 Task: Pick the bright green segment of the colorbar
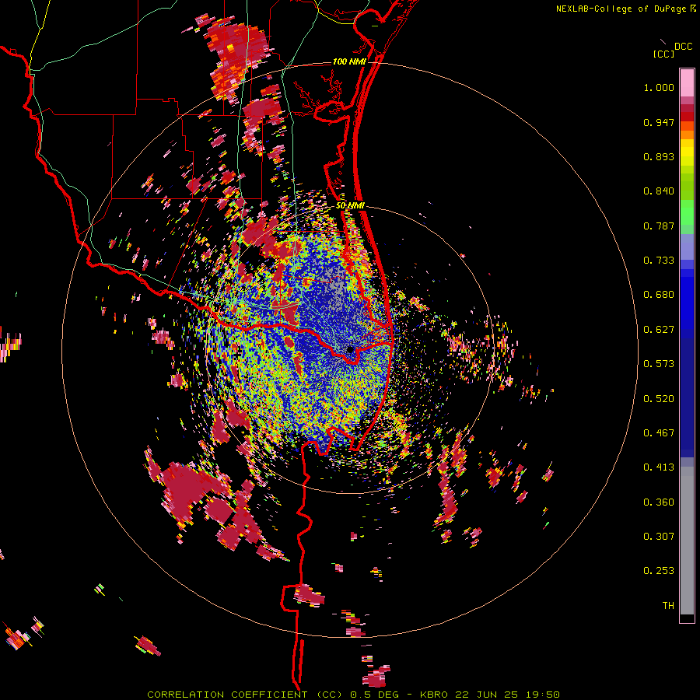687,212
